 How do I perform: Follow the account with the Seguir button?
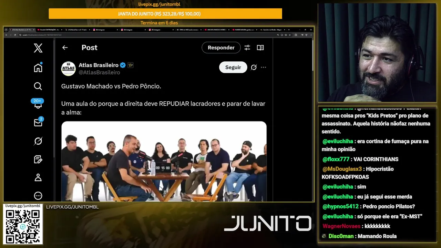pos(233,67)
